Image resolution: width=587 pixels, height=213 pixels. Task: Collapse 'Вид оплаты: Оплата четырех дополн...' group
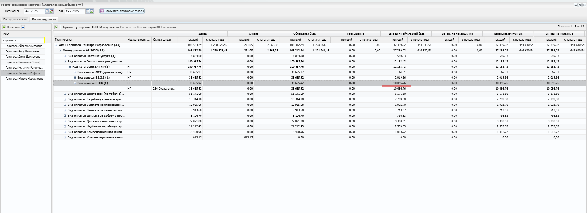(x=65, y=62)
